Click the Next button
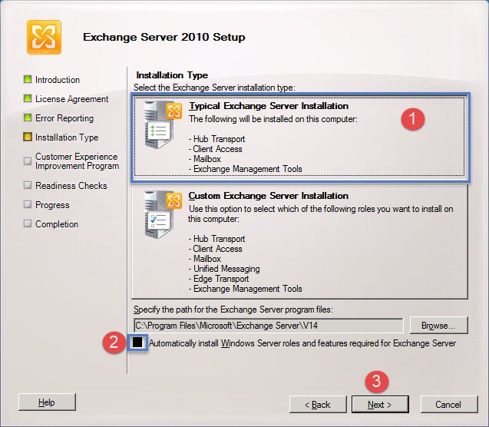The image size is (489, 427). click(x=380, y=405)
